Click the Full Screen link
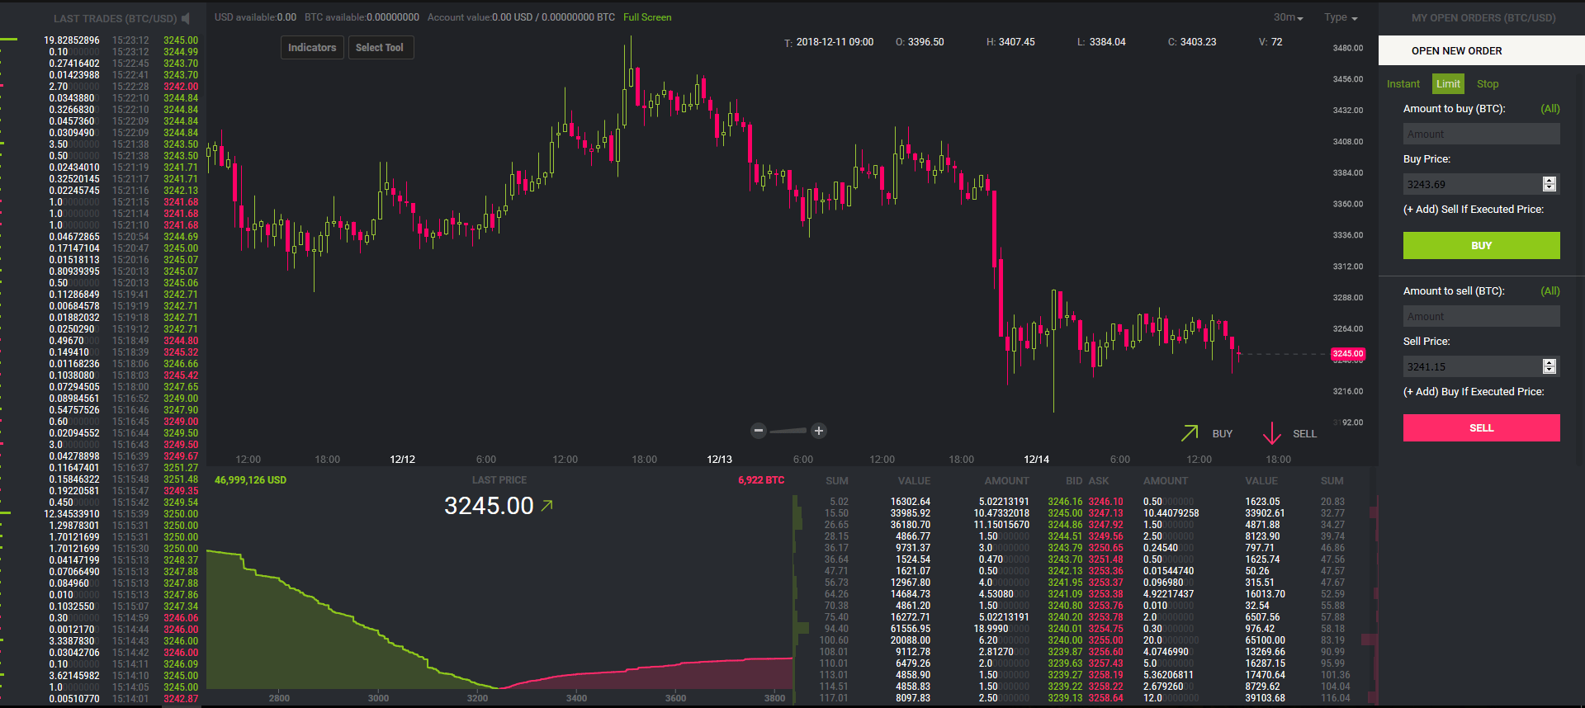The width and height of the screenshot is (1585, 708). (x=647, y=17)
